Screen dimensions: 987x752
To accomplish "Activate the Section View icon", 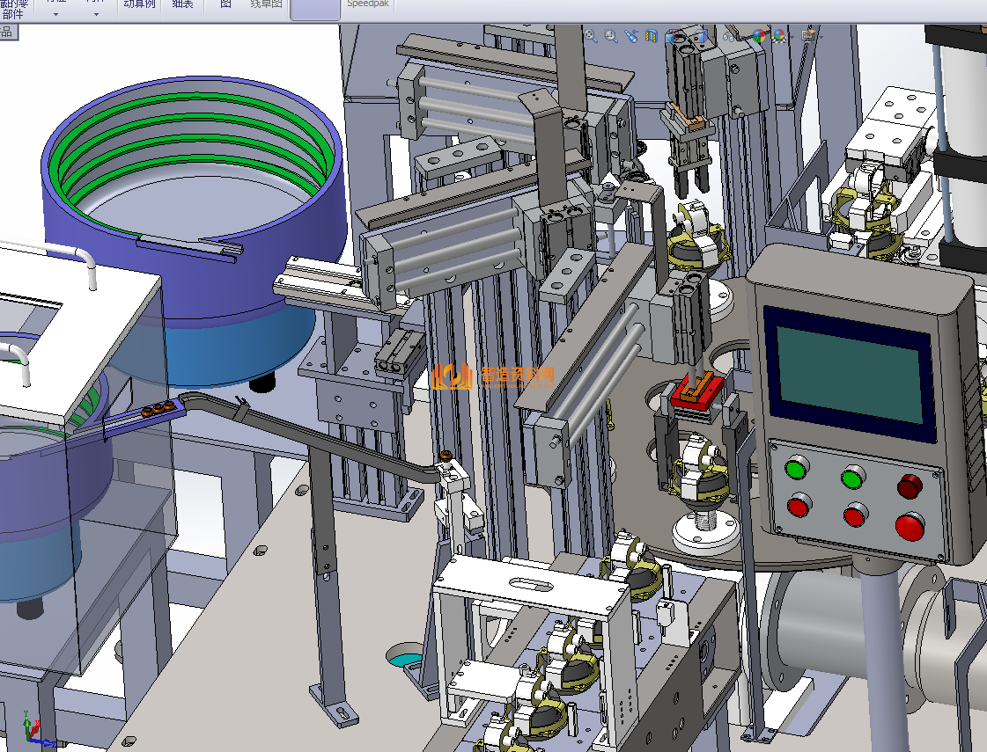I will click(x=652, y=36).
